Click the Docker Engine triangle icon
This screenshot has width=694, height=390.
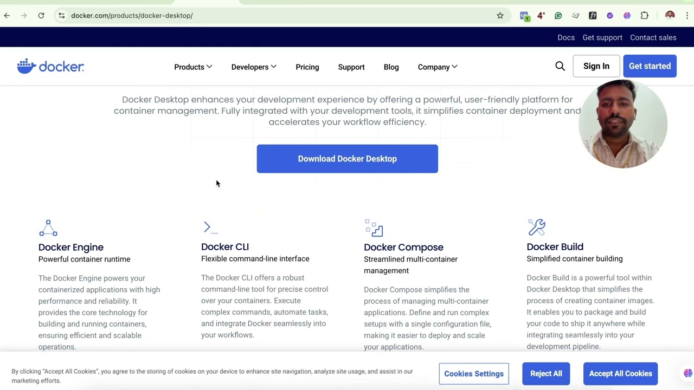pos(48,228)
